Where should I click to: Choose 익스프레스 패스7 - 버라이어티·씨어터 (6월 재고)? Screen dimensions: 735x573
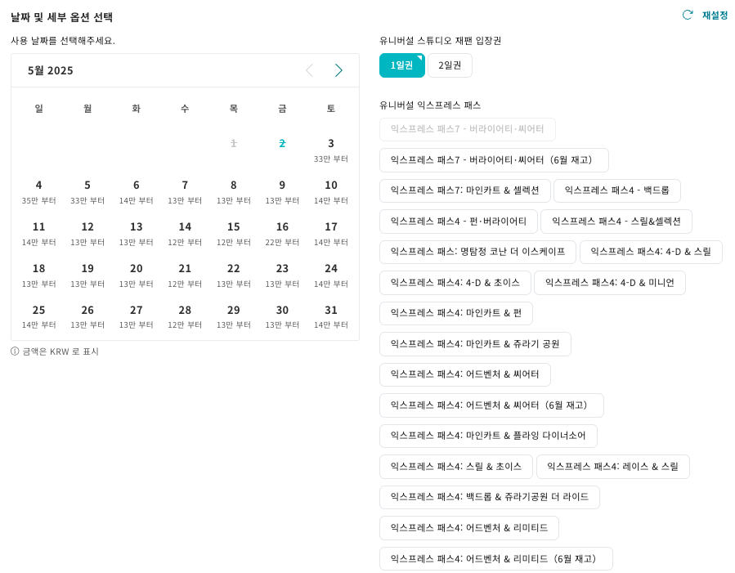pyautogui.click(x=494, y=160)
